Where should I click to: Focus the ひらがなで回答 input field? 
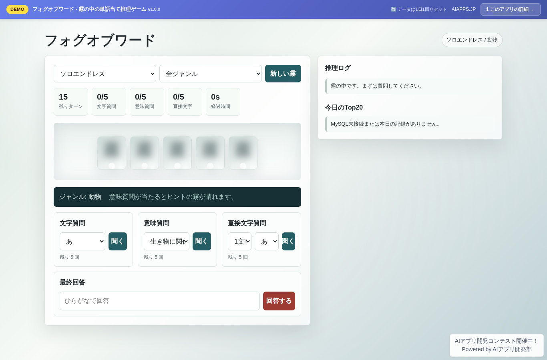coord(160,301)
